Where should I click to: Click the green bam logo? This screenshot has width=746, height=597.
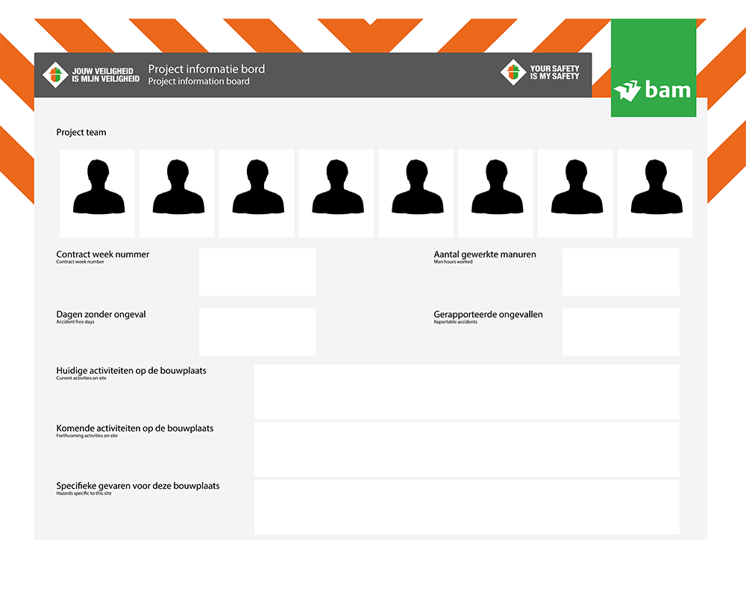[653, 69]
